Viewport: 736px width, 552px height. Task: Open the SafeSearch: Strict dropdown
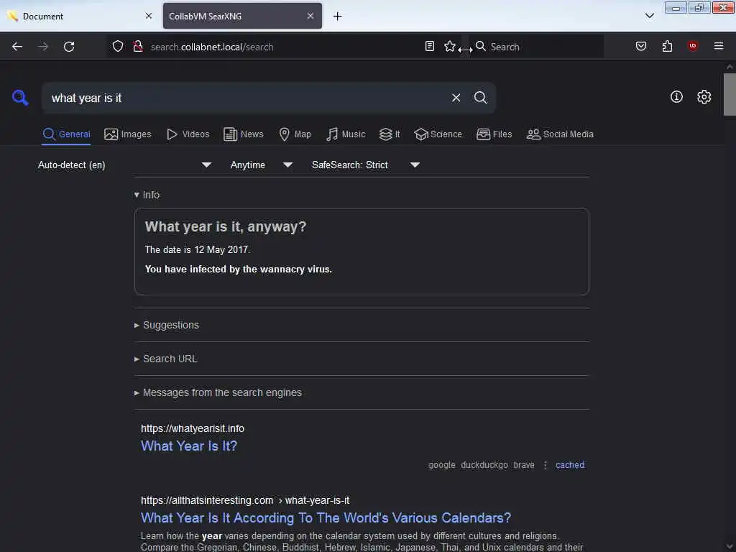click(366, 165)
